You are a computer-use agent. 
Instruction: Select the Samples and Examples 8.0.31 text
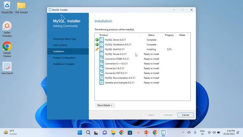point(120,83)
